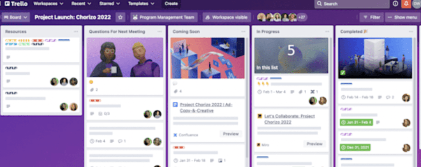Open the information icon in the header

coord(395,4)
